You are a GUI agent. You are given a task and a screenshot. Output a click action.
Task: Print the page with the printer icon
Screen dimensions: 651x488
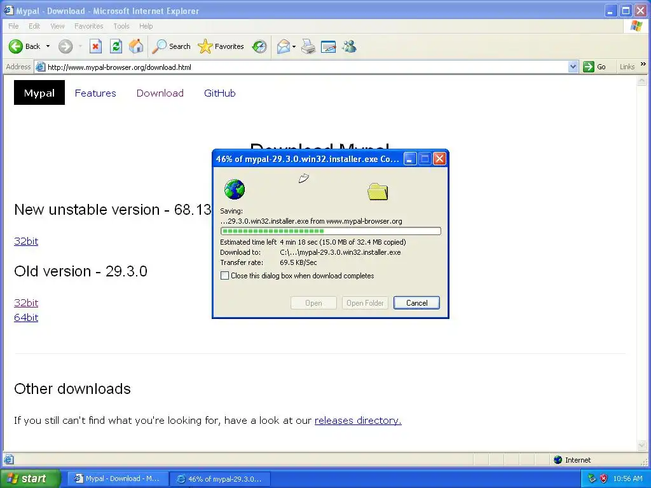tap(308, 46)
